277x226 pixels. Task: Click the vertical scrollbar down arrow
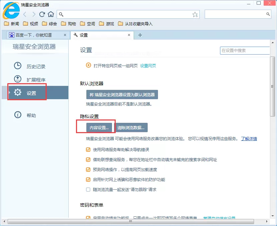point(273,216)
